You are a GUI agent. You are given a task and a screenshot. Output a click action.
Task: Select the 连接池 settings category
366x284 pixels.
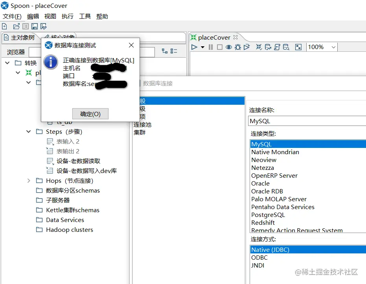pyautogui.click(x=142, y=125)
